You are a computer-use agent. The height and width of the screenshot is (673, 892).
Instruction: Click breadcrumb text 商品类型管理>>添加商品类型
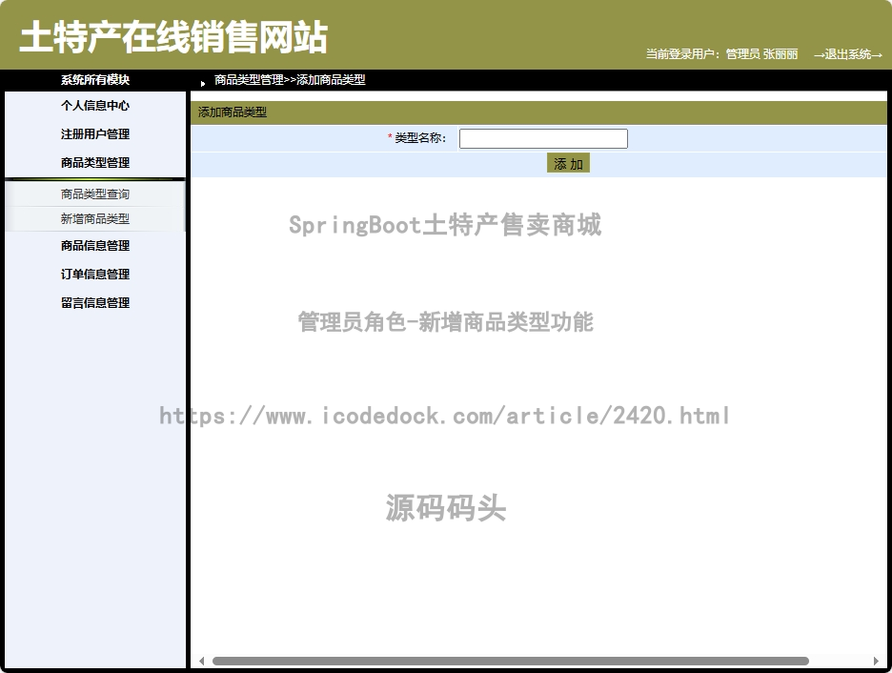[x=290, y=80]
